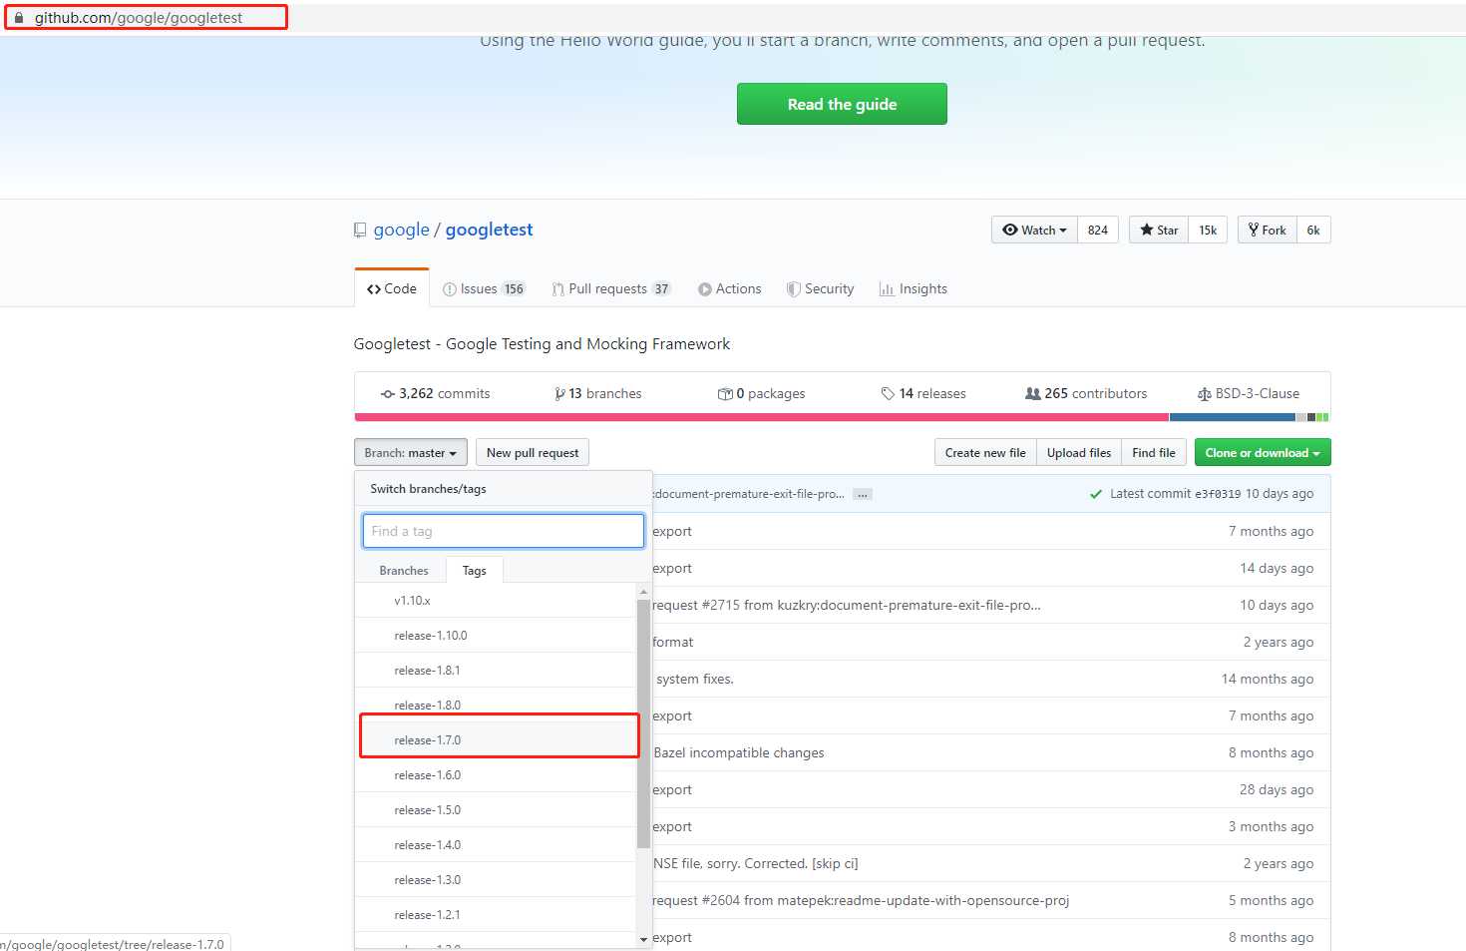Click the Read the guide button
This screenshot has height=951, width=1466.
tap(842, 104)
